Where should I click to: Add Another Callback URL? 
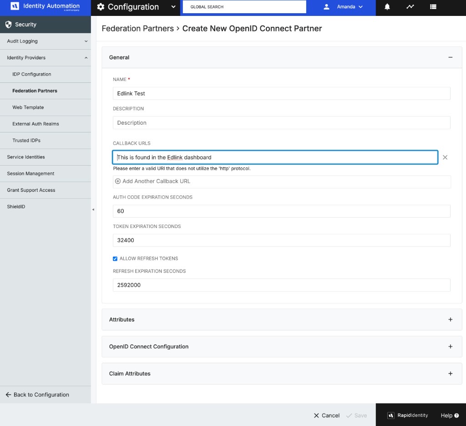pos(282,181)
